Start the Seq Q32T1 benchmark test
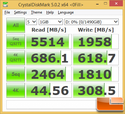Screen dimensions: 125x114 click(x=16, y=42)
